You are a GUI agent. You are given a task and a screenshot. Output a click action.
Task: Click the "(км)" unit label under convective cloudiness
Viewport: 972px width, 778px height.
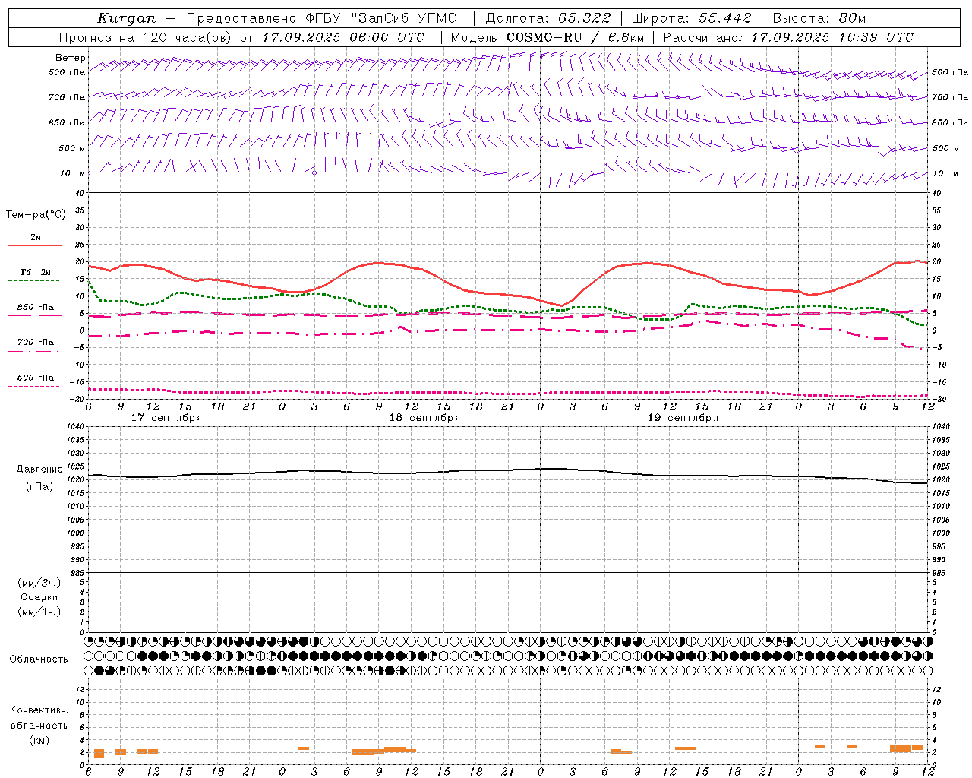[x=39, y=740]
